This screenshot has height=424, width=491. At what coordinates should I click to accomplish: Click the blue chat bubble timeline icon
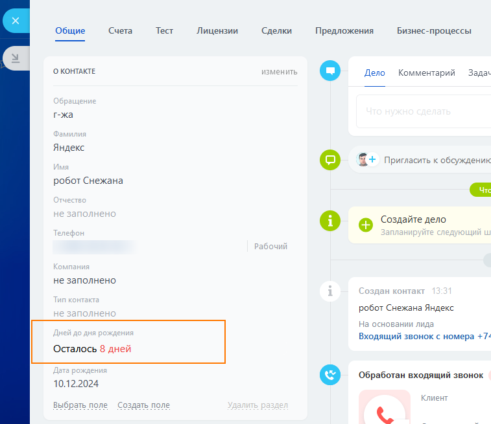pyautogui.click(x=330, y=71)
